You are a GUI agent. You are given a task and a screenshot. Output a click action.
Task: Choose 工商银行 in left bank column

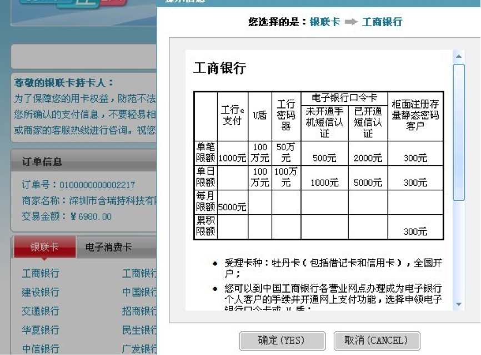point(41,273)
